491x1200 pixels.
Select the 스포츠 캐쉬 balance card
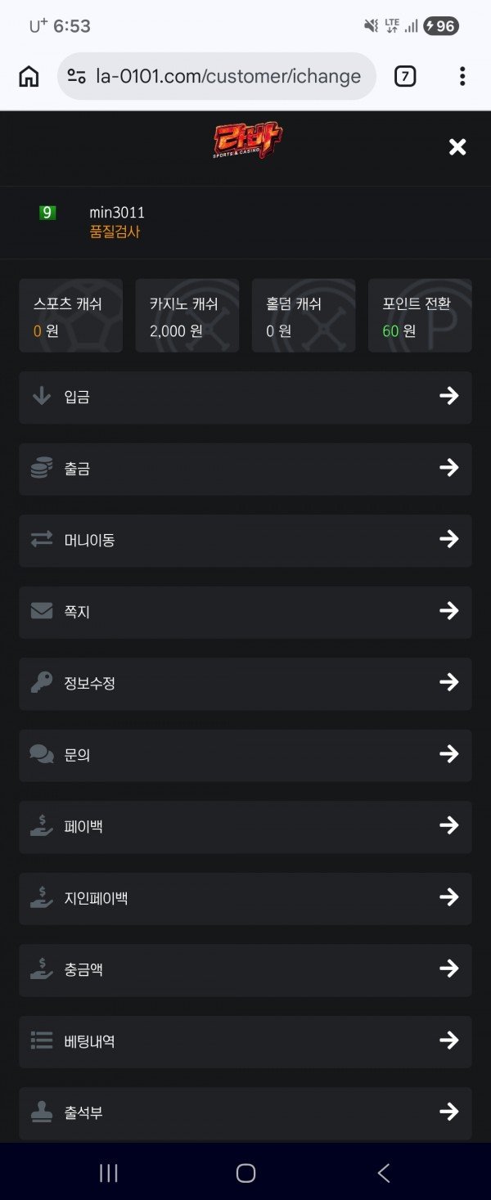tap(70, 316)
